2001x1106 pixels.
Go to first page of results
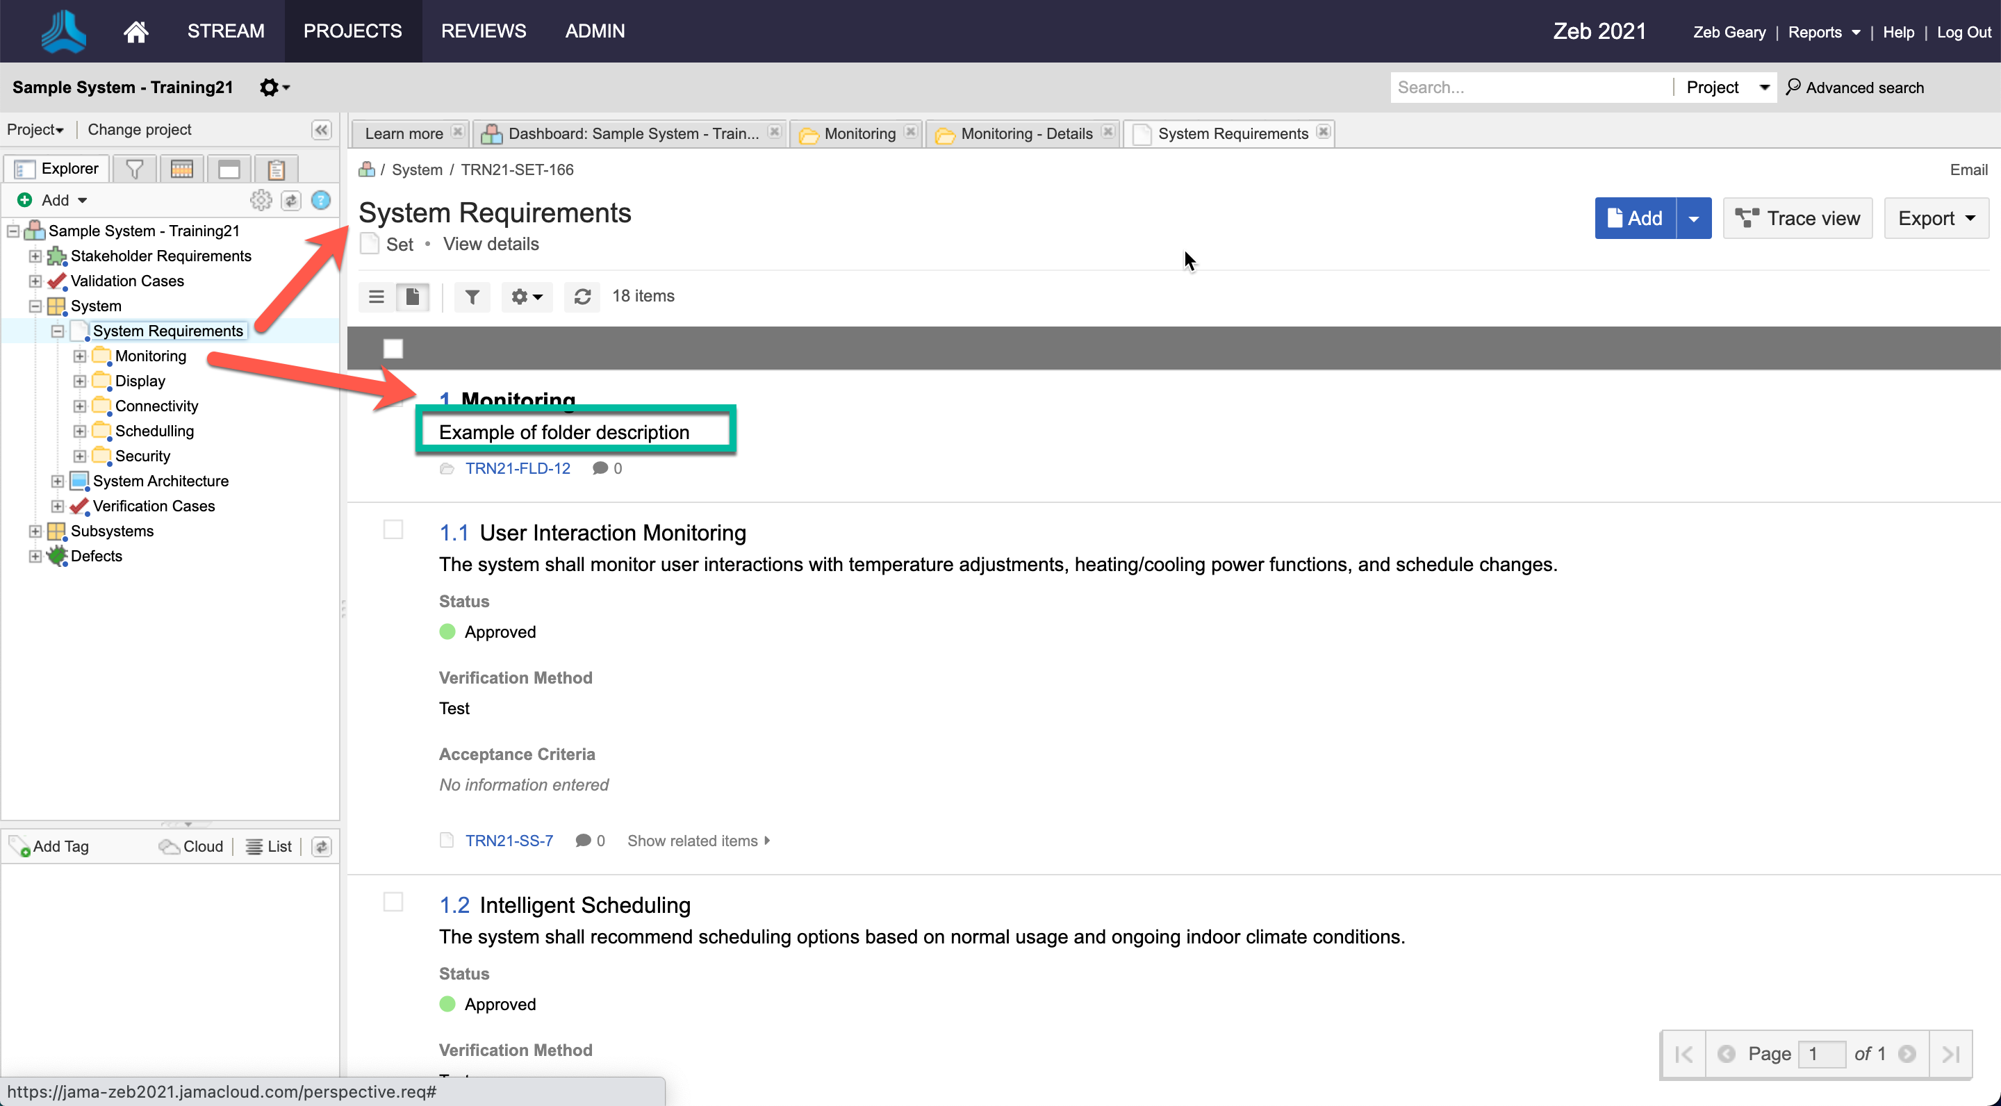tap(1684, 1055)
